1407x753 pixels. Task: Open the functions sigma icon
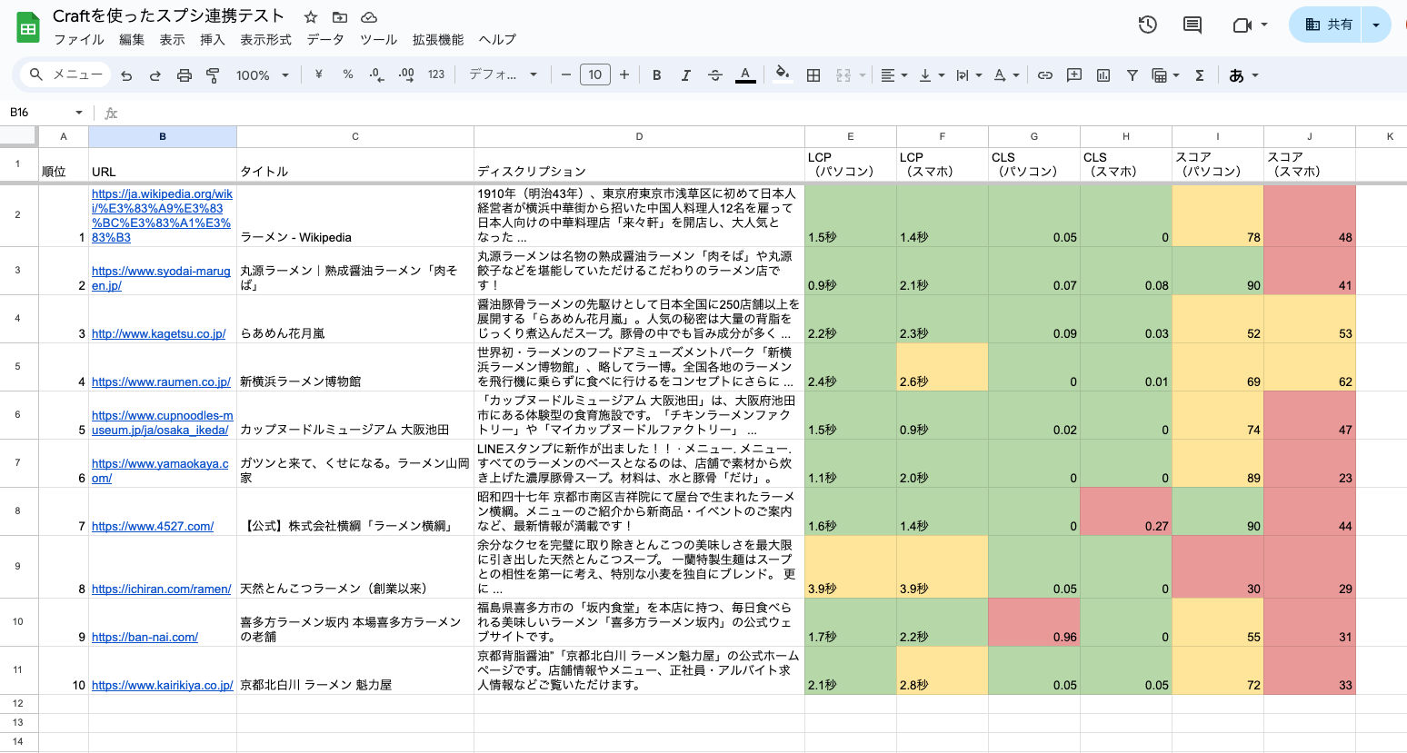1200,75
